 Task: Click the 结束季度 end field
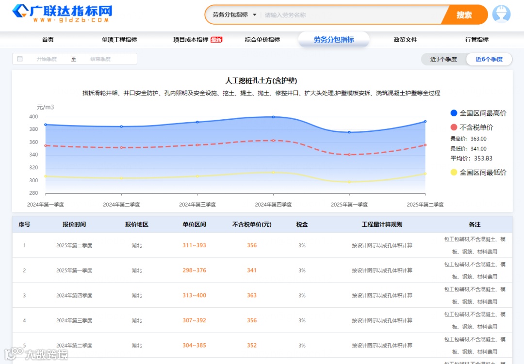point(100,59)
